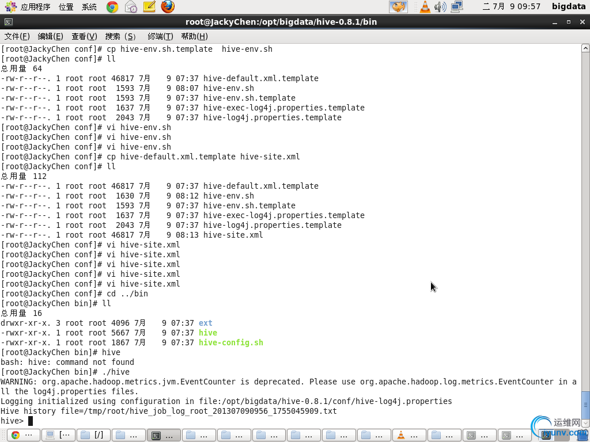590x442 pixels.
Task: Click the panel clock showing 09:57
Action: point(512,7)
